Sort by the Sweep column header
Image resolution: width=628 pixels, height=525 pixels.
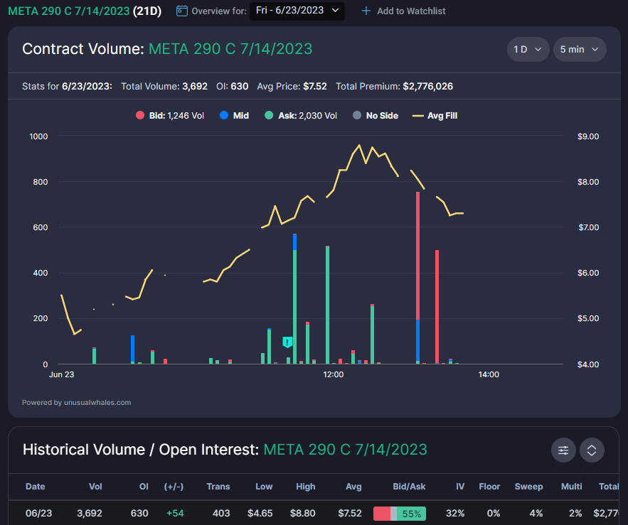tap(528, 487)
